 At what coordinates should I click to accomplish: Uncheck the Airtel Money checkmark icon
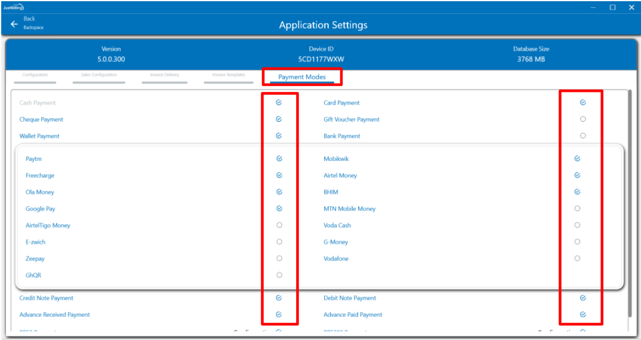577,175
